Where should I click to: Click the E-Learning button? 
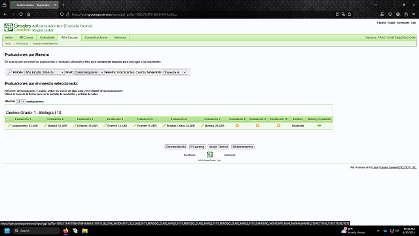197,147
